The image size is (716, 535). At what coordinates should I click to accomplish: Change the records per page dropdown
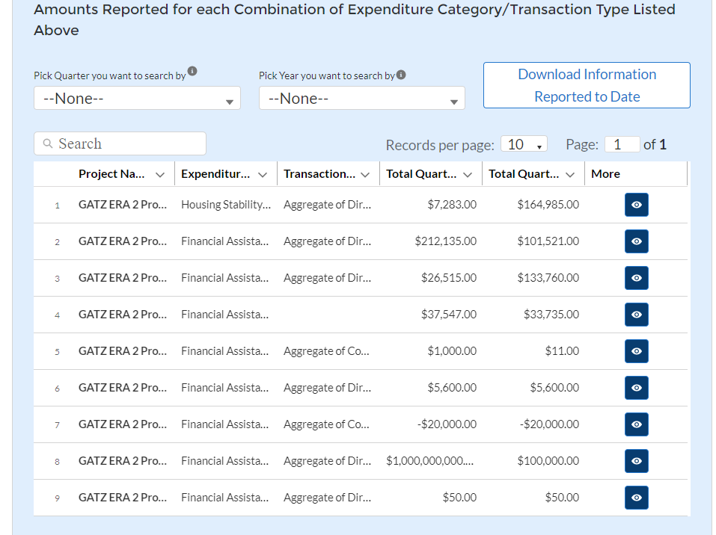click(524, 144)
